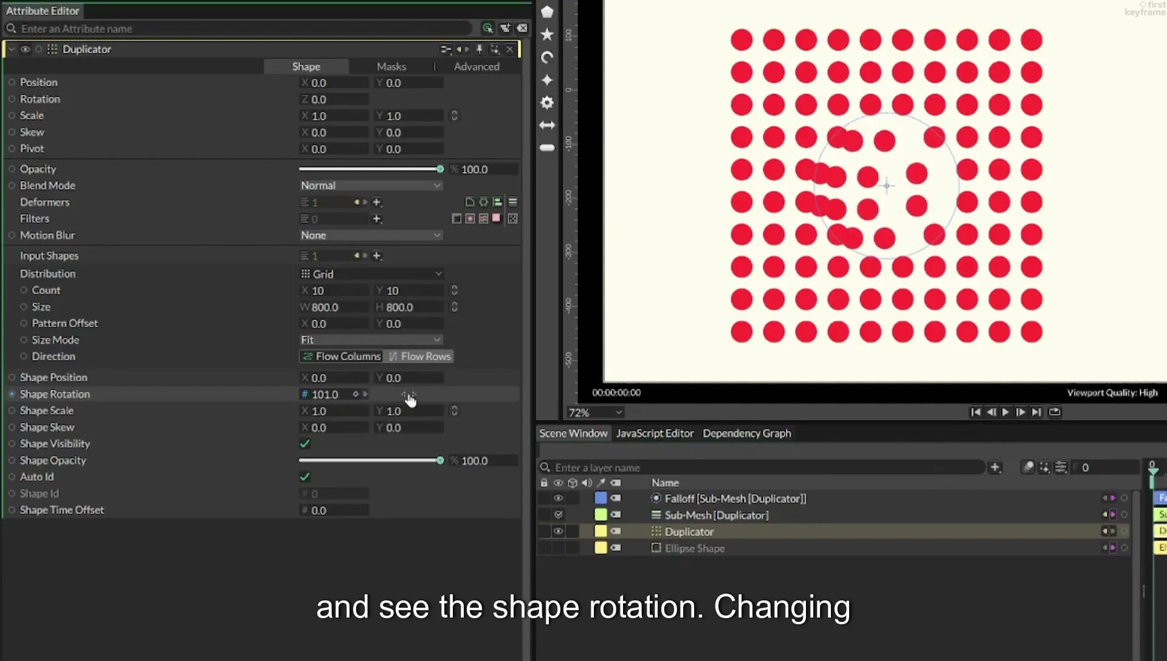The width and height of the screenshot is (1167, 661).
Task: Open the Blend Mode dropdown
Action: pyautogui.click(x=370, y=185)
